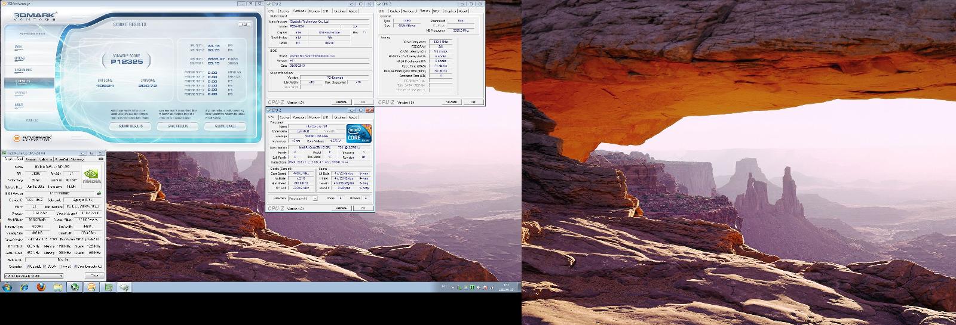Viewport: 956px width, 325px height.
Task: Click the 3DMark Vantage title bar icon
Action: pyautogui.click(x=3, y=2)
